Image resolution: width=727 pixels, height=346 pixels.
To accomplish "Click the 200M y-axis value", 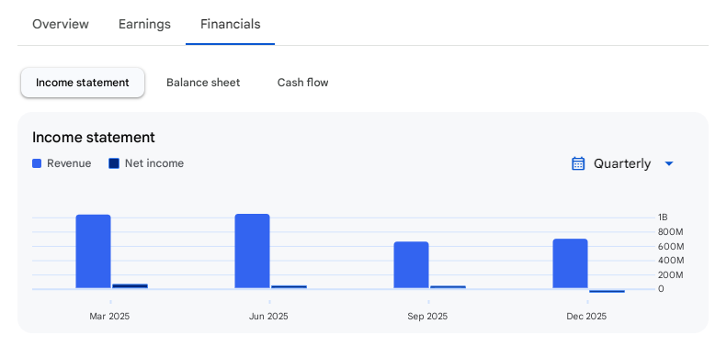I will (x=670, y=274).
